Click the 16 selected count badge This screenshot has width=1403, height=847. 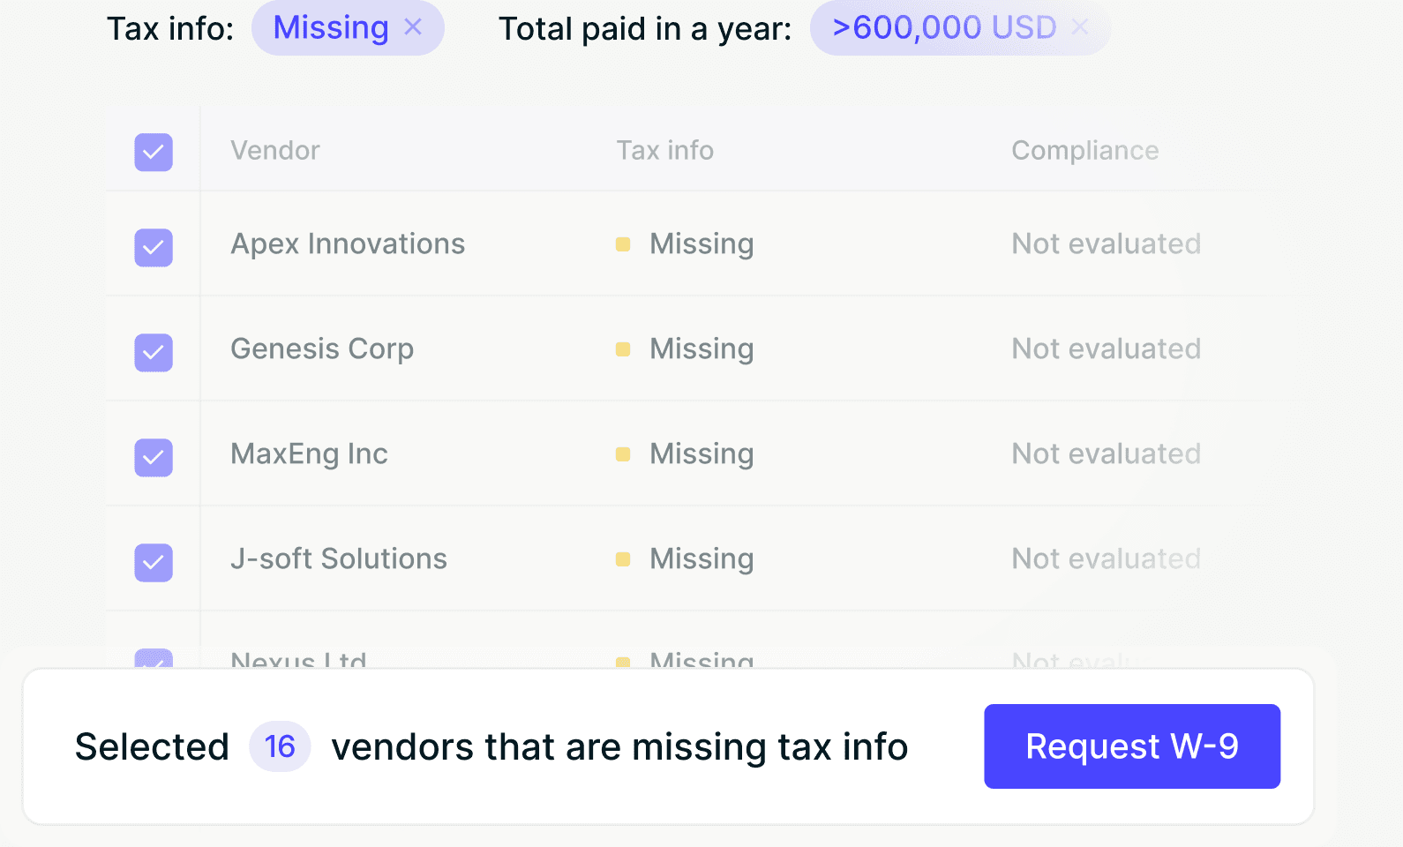point(279,746)
